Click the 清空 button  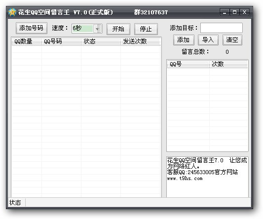click(x=232, y=40)
